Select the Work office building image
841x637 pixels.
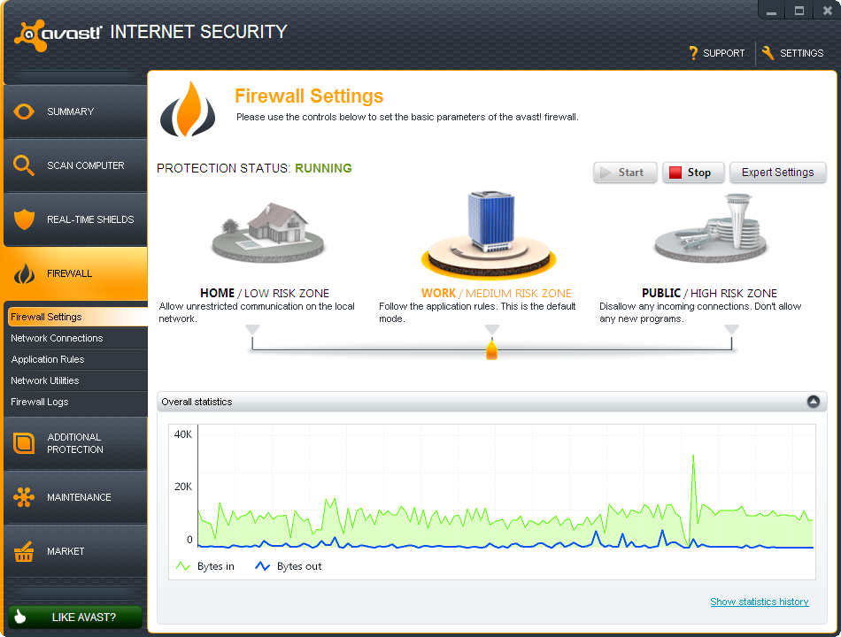pos(489,234)
